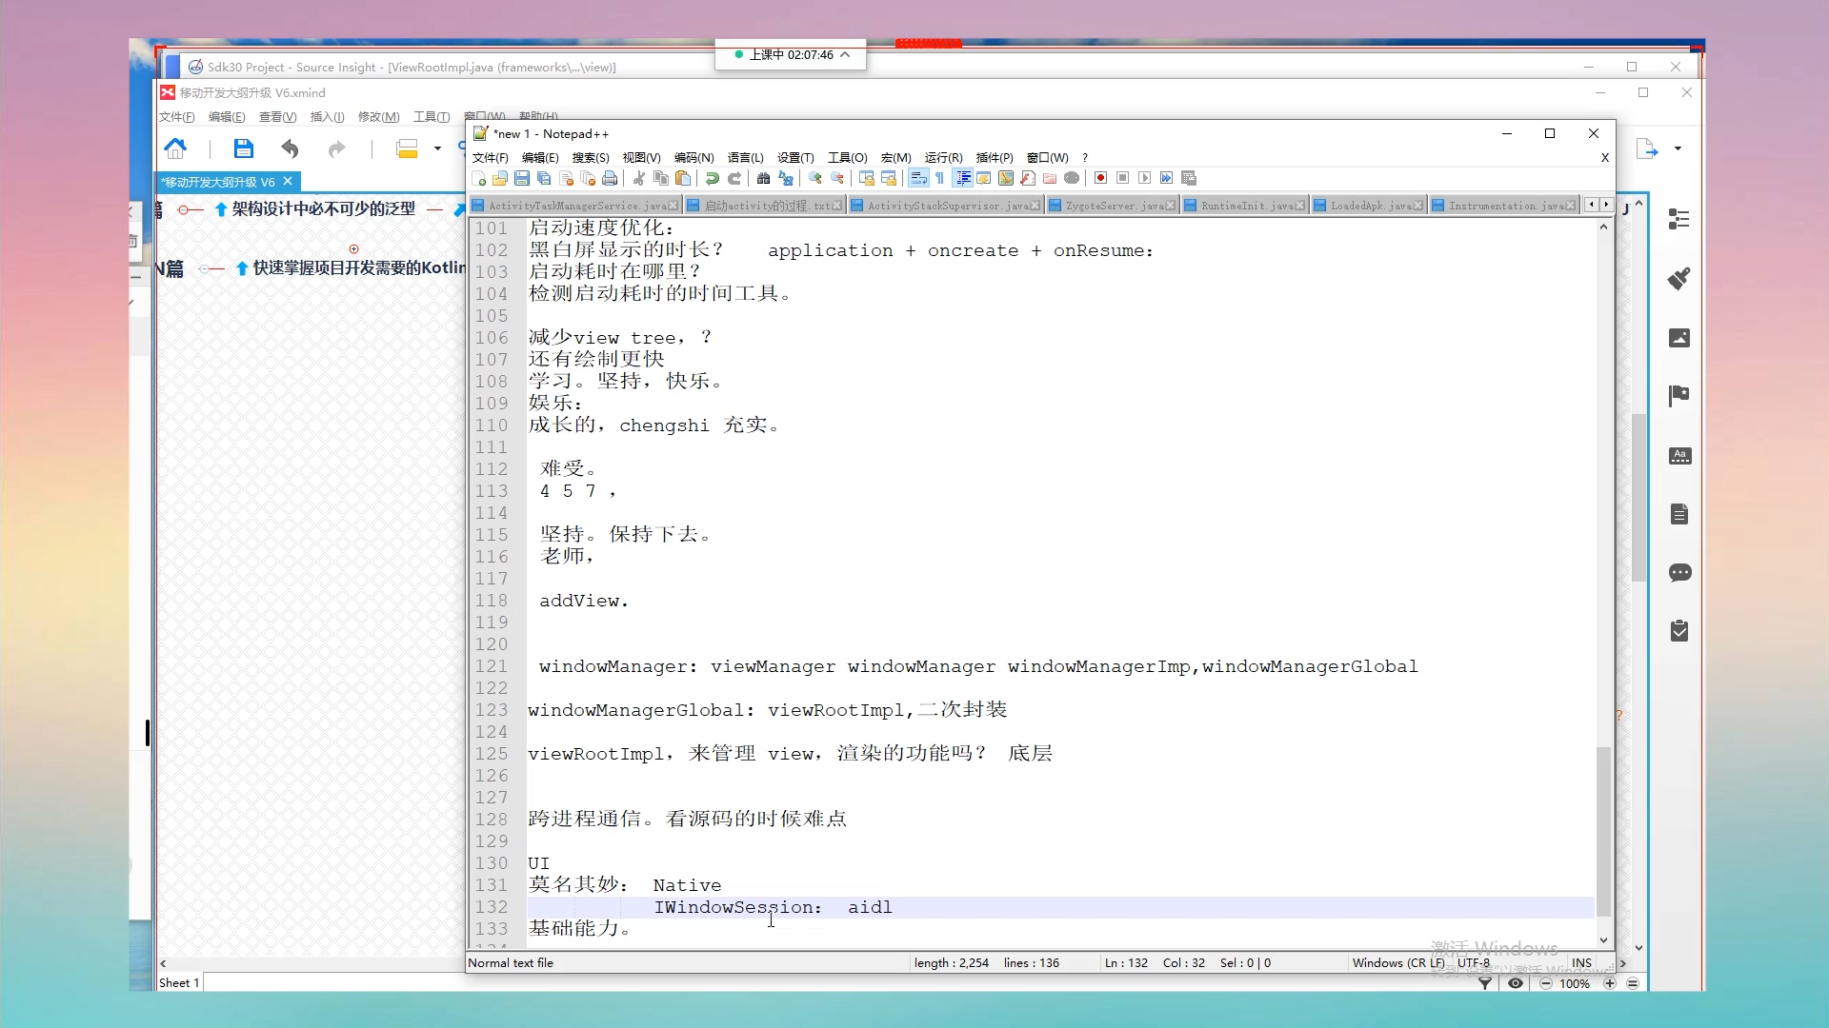Click the Undo green arrow icon
This screenshot has width=1829, height=1028.
click(712, 178)
